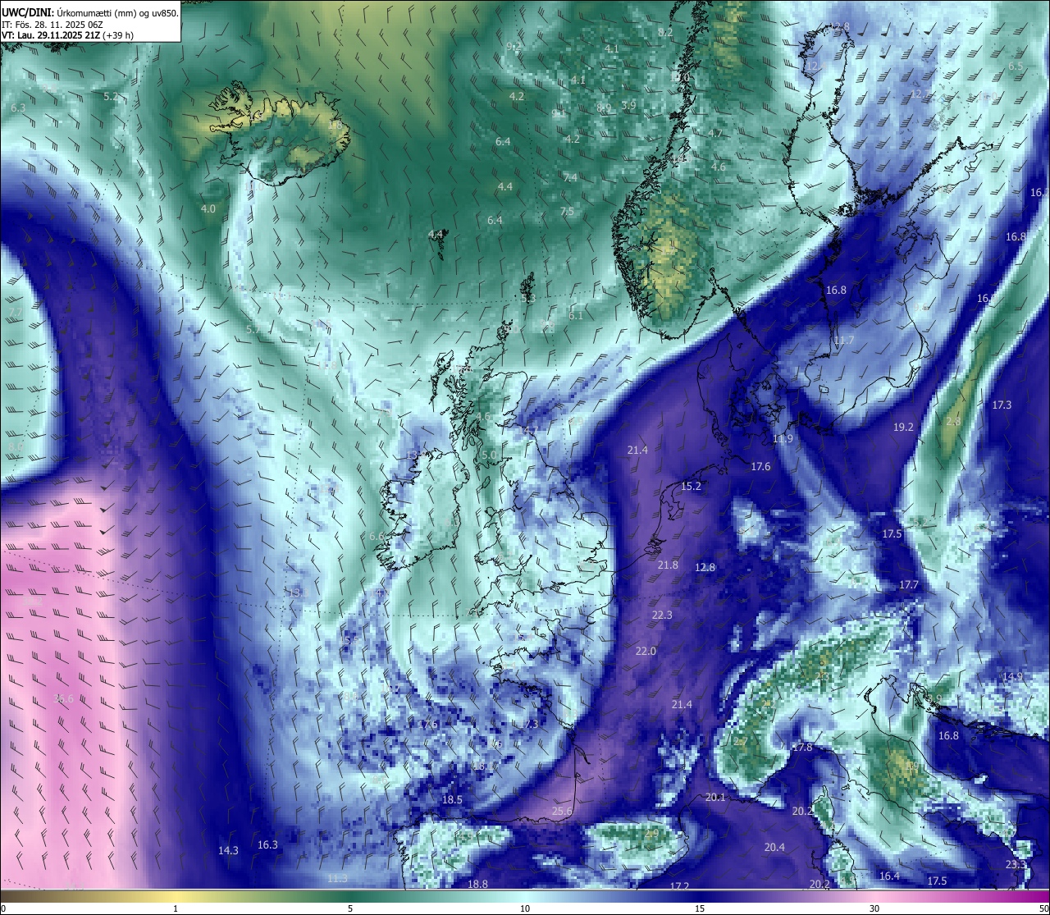Click the map value '14.9'
Screen dimensions: 1050x915
(x=1012, y=676)
